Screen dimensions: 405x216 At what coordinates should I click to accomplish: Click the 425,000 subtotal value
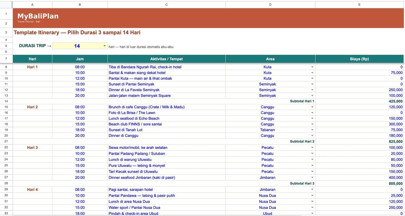396,101
